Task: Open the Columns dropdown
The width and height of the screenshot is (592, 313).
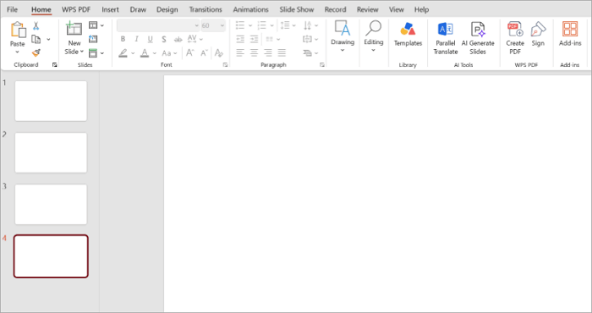Action: (x=278, y=39)
